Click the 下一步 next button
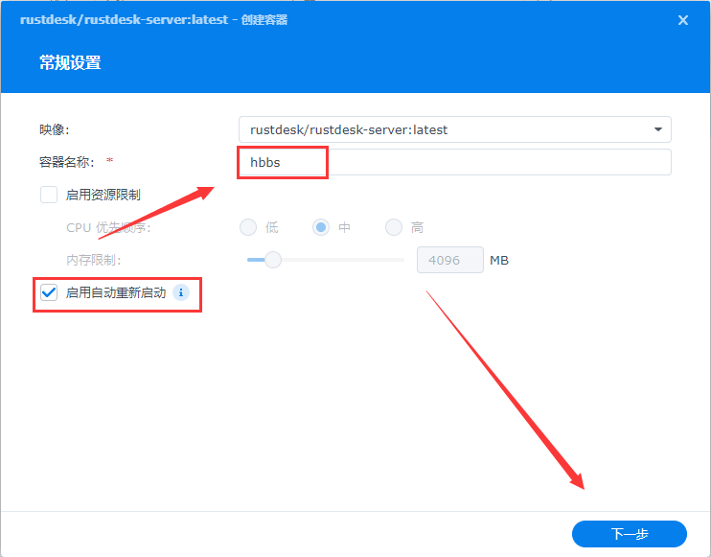This screenshot has height=557, width=711. (x=630, y=534)
